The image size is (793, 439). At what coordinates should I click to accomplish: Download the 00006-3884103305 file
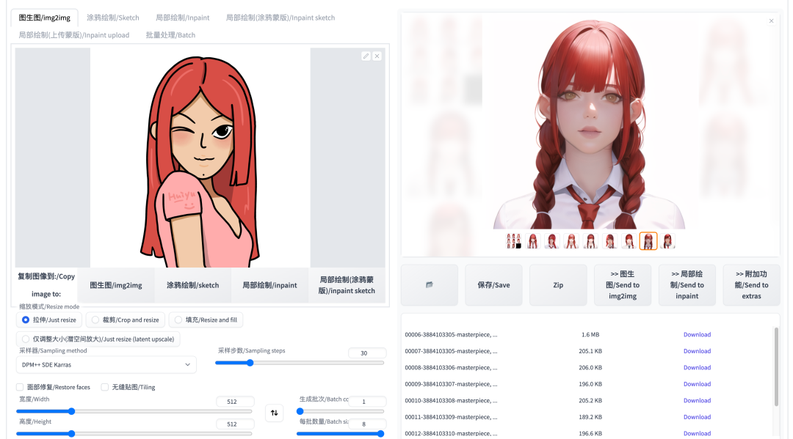click(x=696, y=335)
